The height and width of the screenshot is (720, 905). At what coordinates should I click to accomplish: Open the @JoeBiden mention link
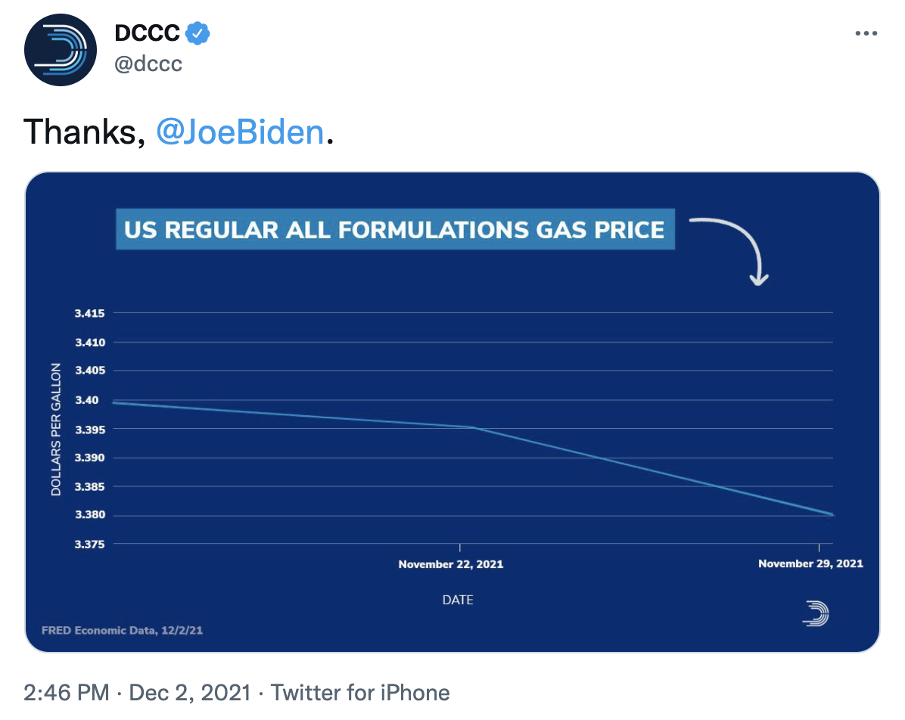tap(240, 132)
